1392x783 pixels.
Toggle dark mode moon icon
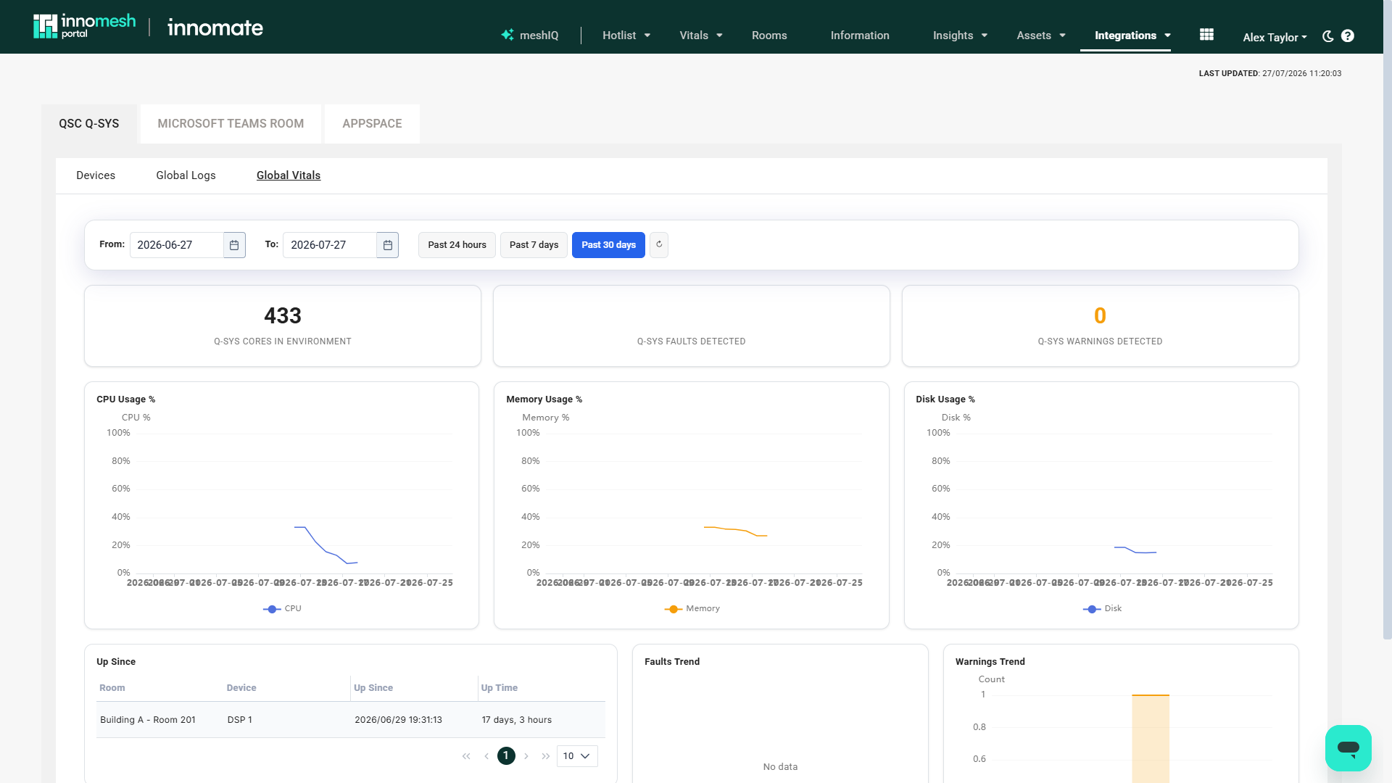(1327, 36)
